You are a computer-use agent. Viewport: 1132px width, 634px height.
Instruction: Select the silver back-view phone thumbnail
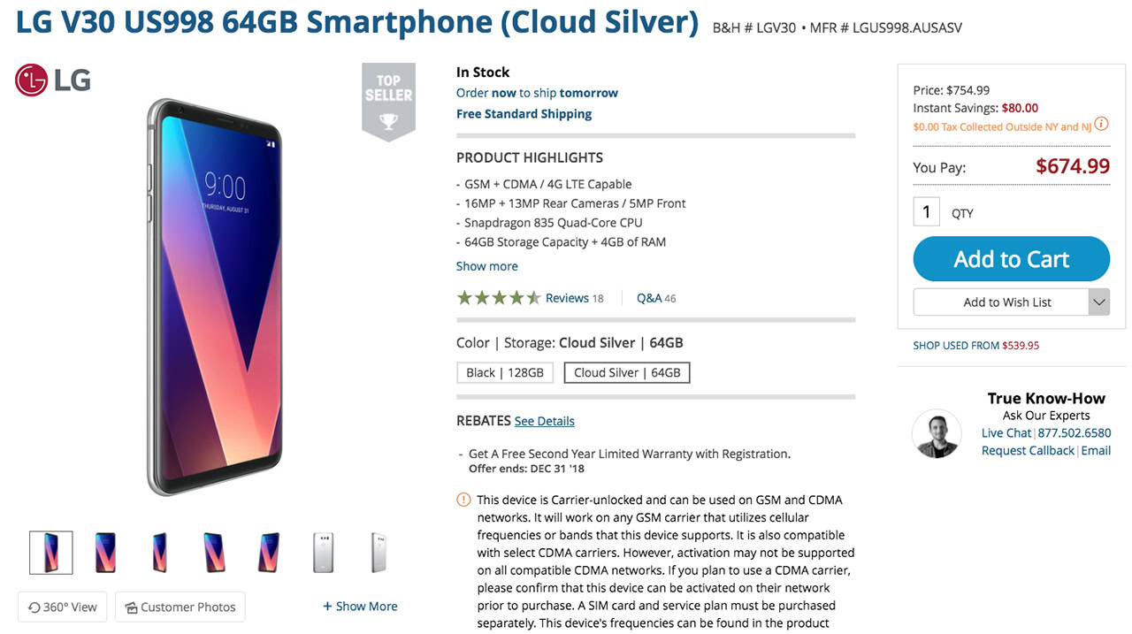tap(324, 553)
